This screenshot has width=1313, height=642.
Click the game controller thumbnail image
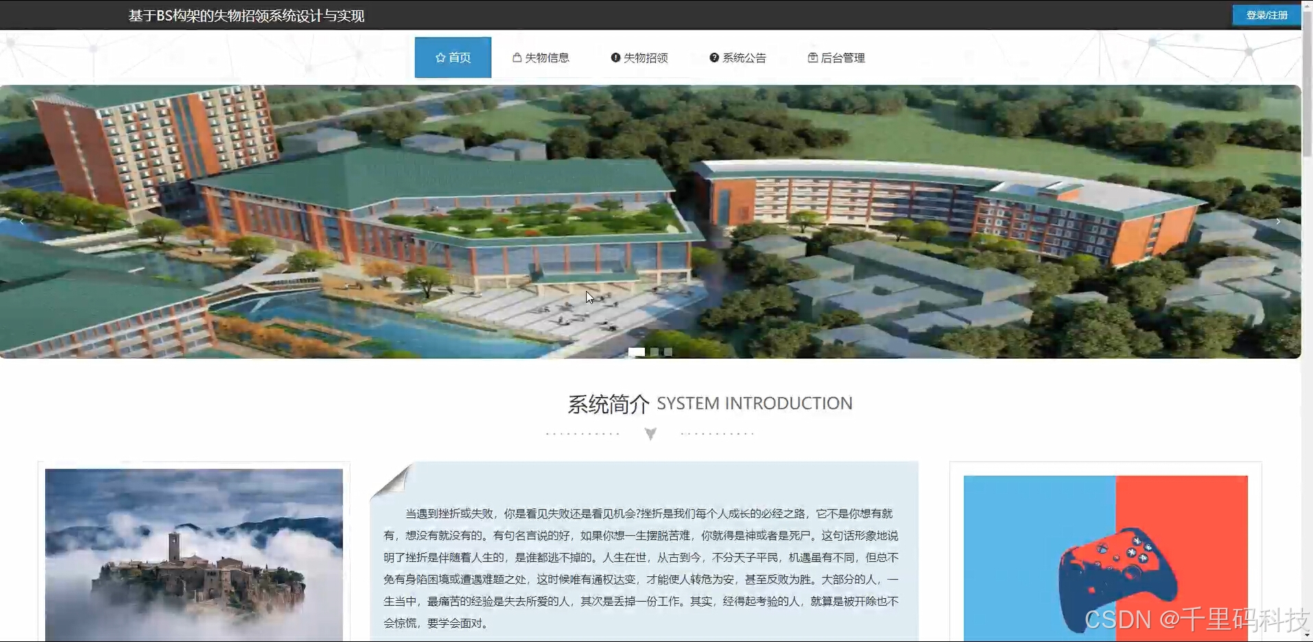(1106, 558)
